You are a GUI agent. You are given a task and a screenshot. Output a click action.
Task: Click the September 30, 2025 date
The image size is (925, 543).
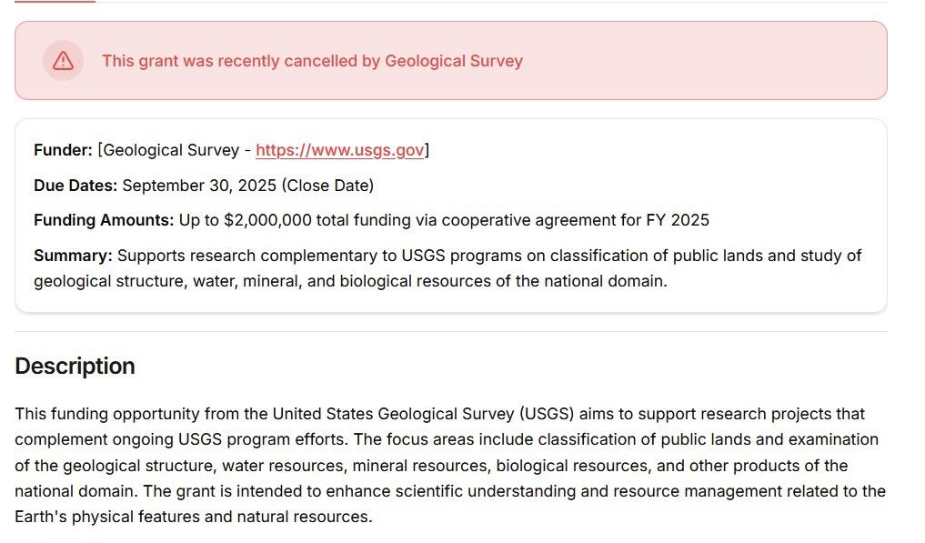199,186
